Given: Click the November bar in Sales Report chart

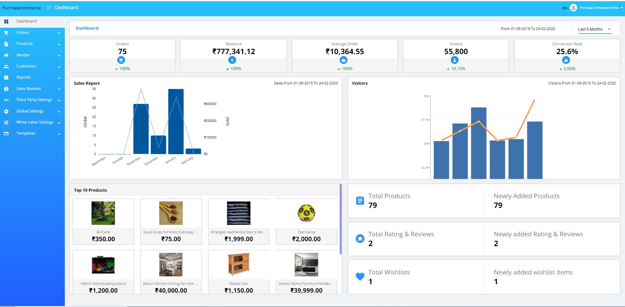Looking at the screenshot, I should click(x=141, y=129).
